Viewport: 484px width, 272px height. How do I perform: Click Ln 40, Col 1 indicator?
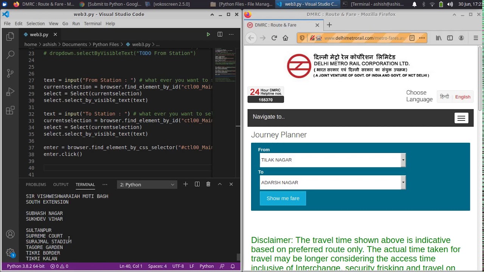pyautogui.click(x=131, y=266)
